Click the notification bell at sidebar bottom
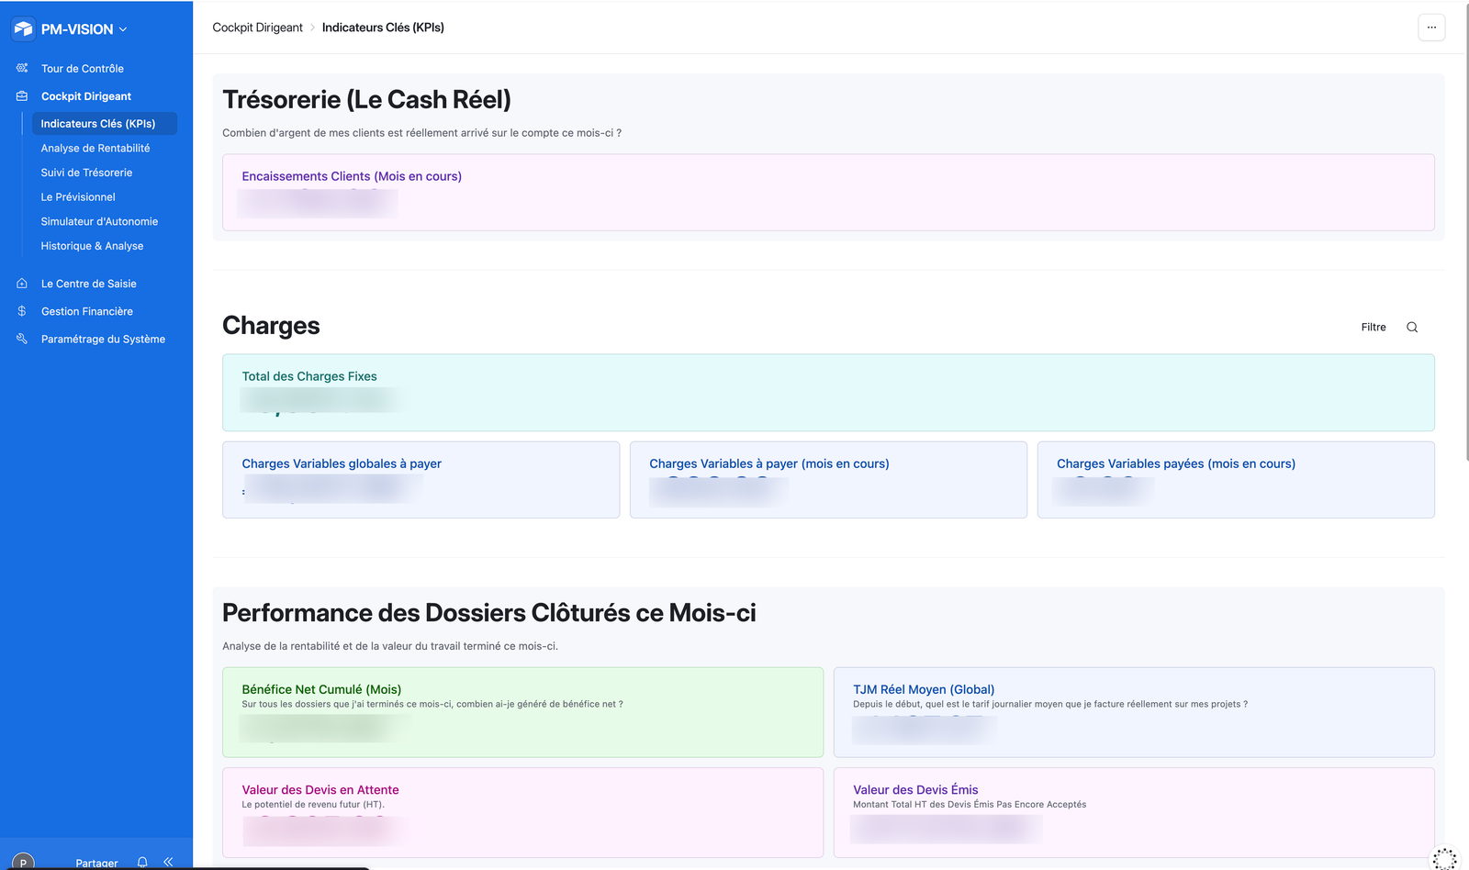The image size is (1469, 870). [141, 862]
